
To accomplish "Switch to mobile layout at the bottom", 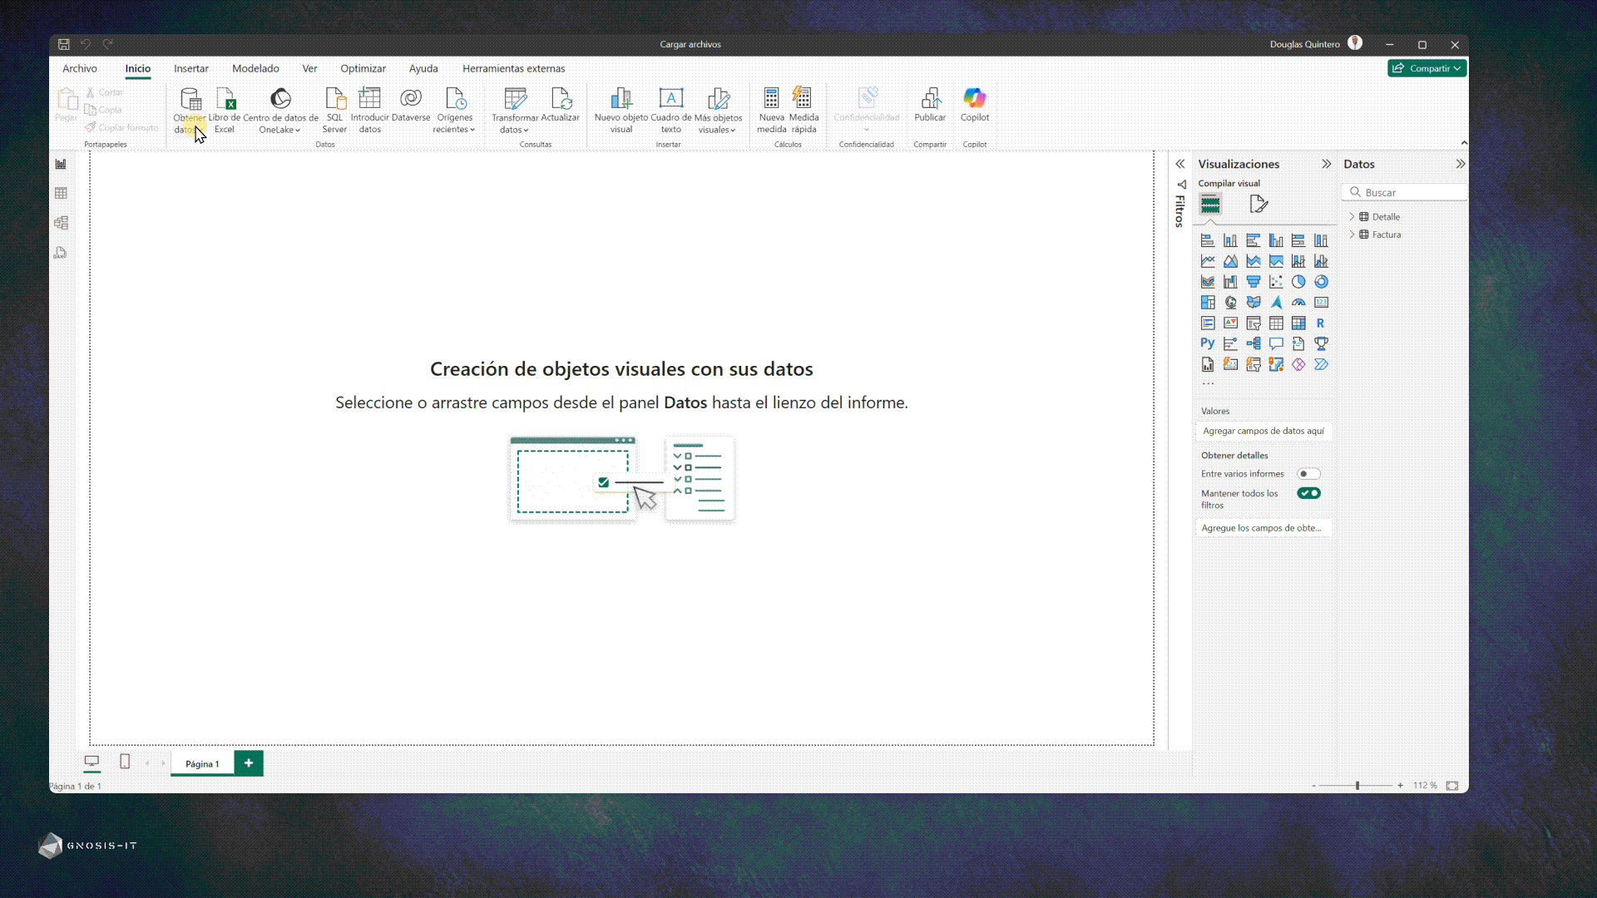I will point(125,762).
